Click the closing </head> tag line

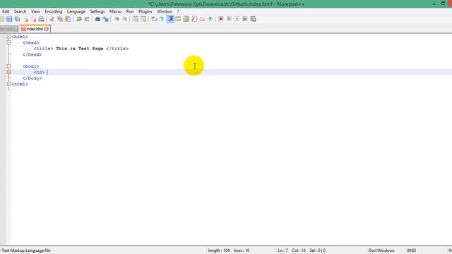[32, 54]
